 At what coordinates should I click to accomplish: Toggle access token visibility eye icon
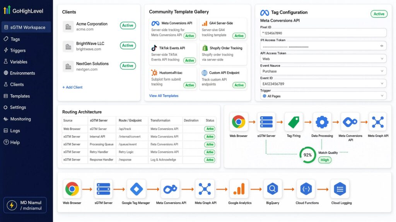point(382,46)
